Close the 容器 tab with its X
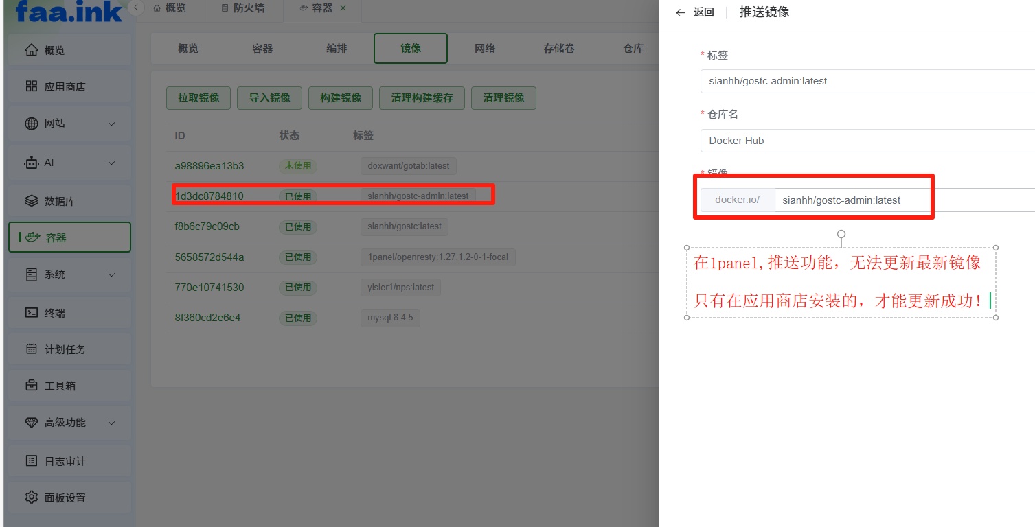1035x527 pixels. point(343,8)
